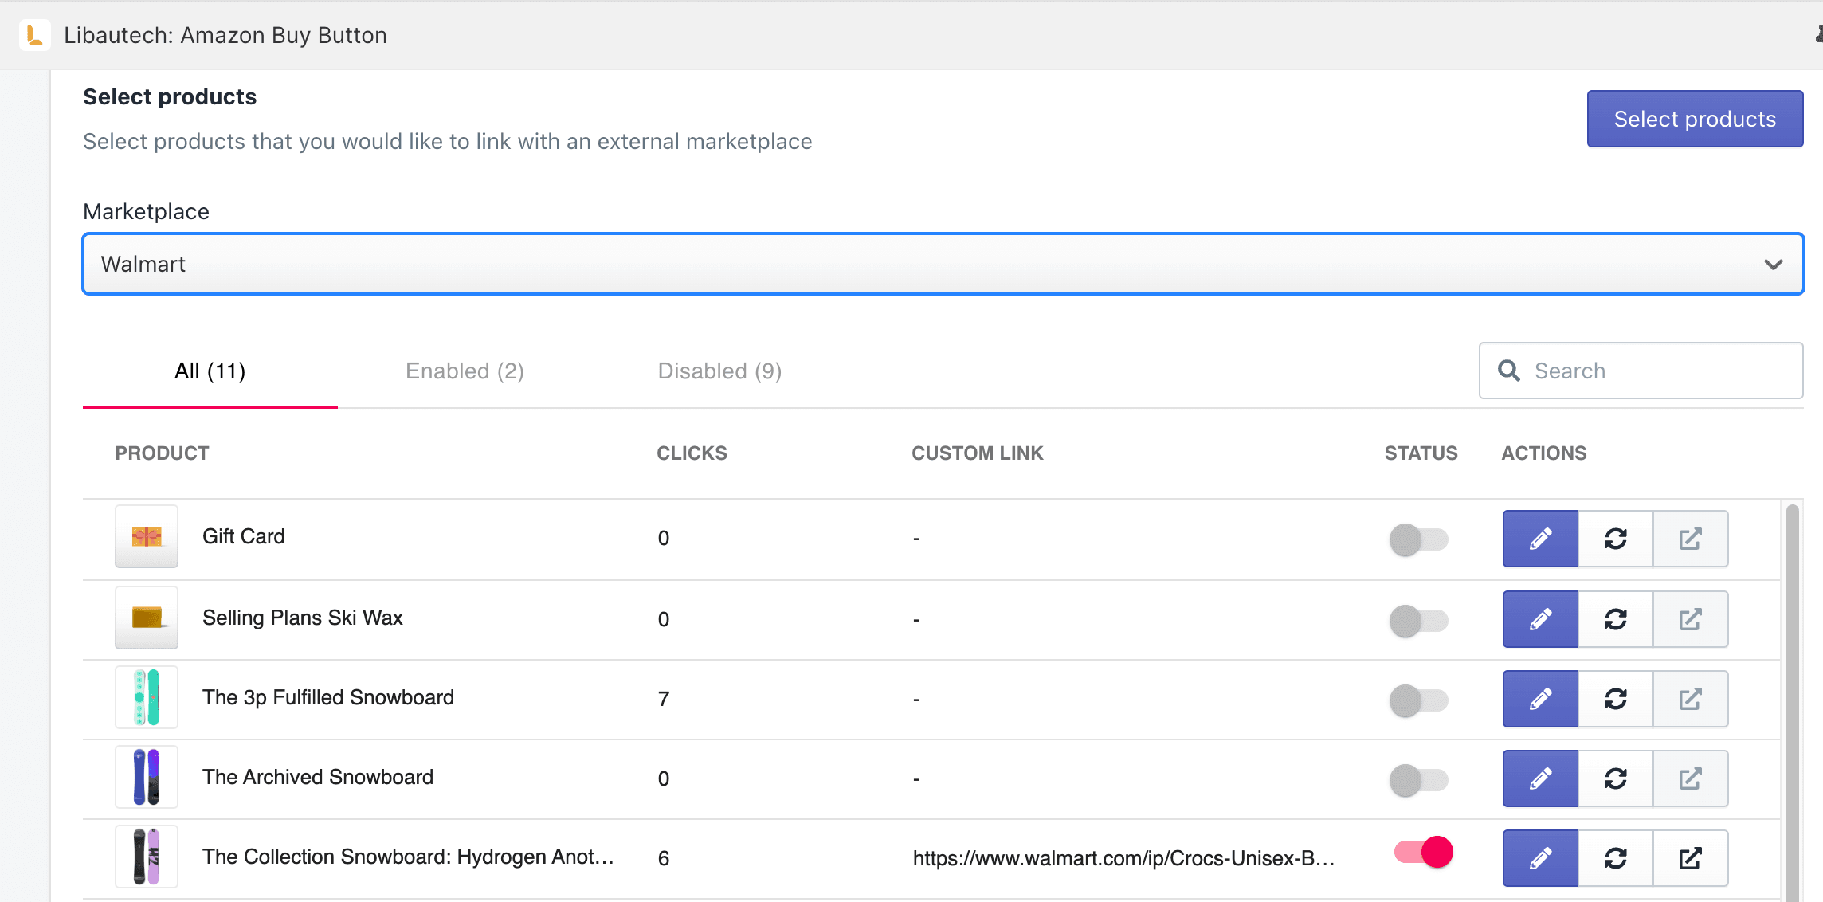Click the product table scrollbar

click(x=1792, y=703)
